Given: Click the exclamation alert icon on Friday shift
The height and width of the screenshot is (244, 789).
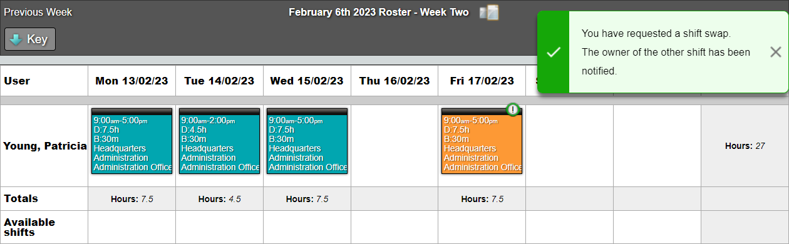Looking at the screenshot, I should tap(513, 109).
